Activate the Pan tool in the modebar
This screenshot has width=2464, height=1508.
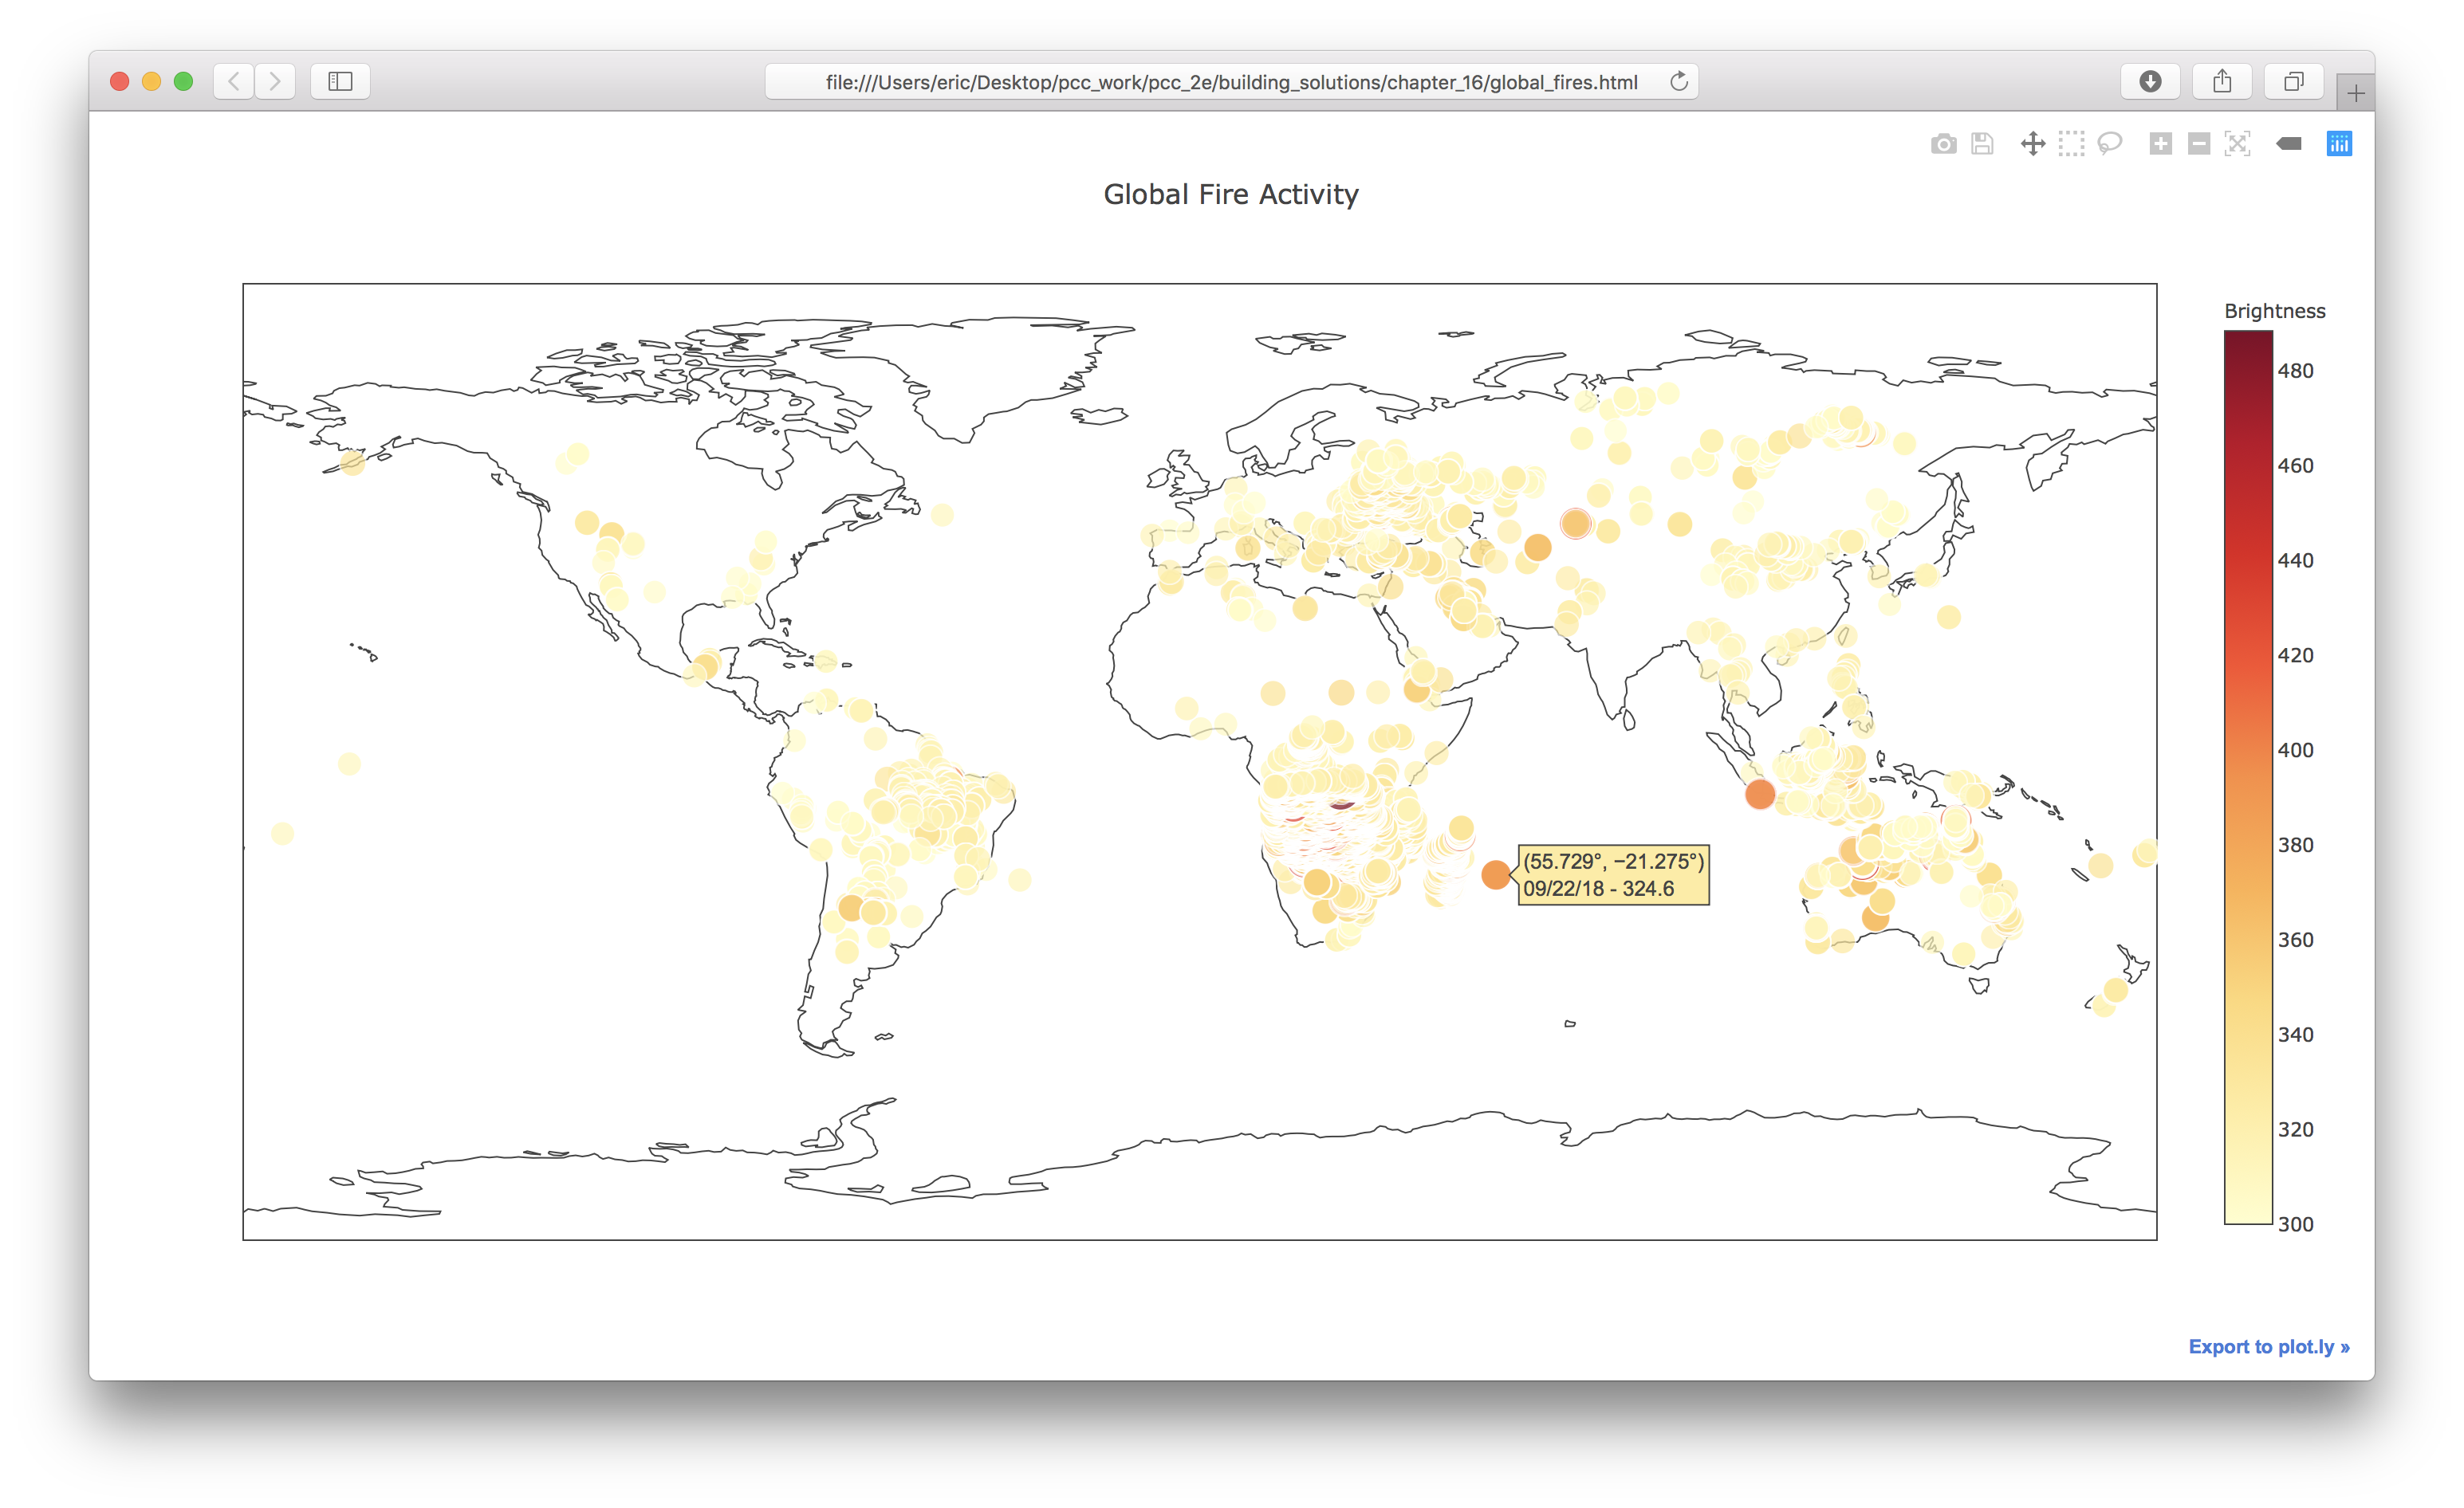click(x=2033, y=144)
